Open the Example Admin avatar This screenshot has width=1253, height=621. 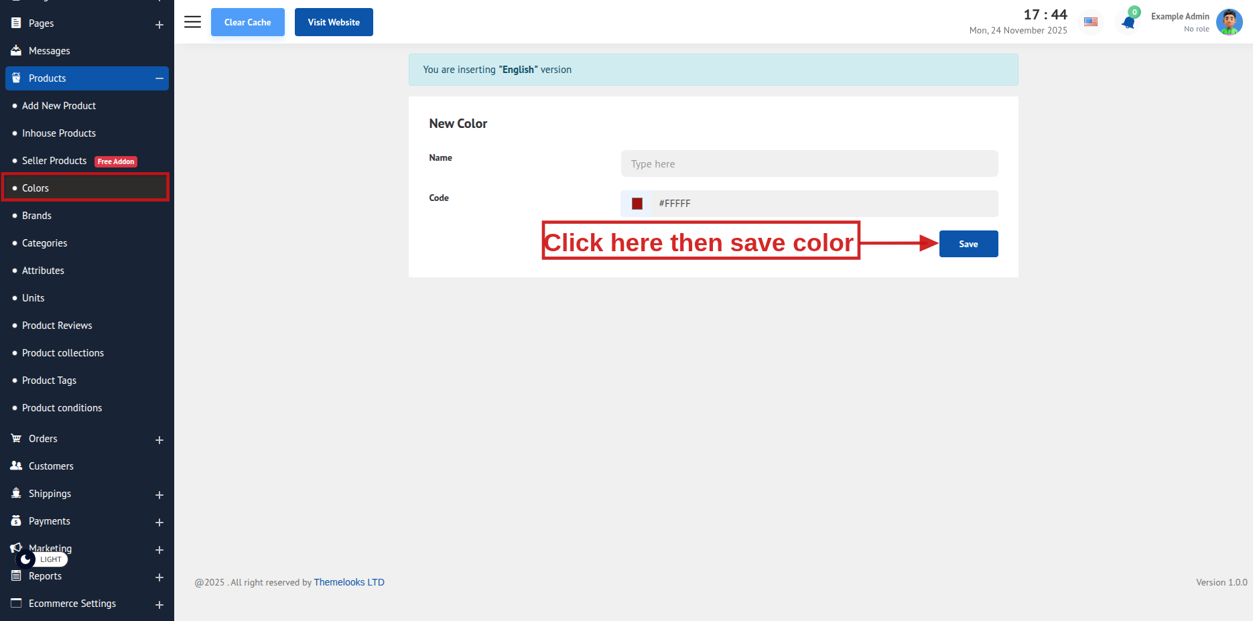(1229, 22)
